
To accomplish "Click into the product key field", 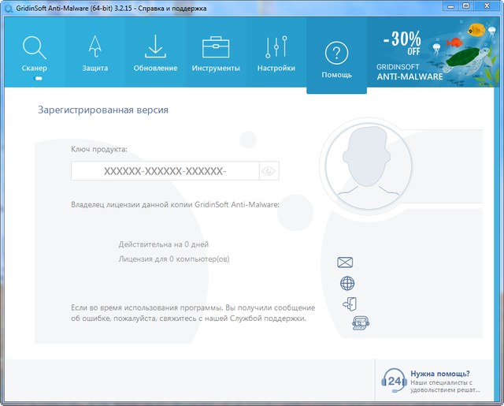I will tap(165, 171).
